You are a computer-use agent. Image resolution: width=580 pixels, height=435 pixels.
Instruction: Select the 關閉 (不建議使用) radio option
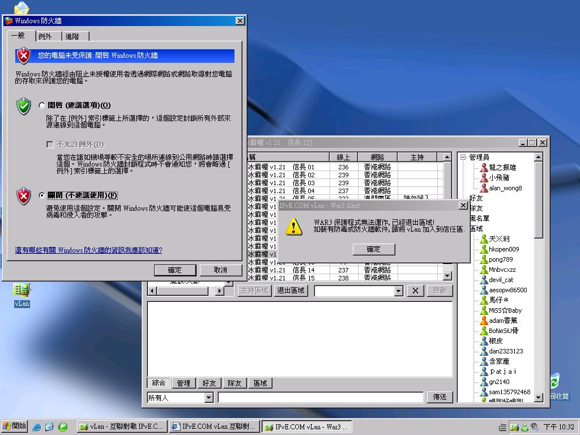pos(42,195)
